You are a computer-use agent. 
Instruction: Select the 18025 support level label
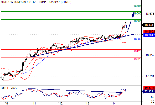[x=137, y=59]
